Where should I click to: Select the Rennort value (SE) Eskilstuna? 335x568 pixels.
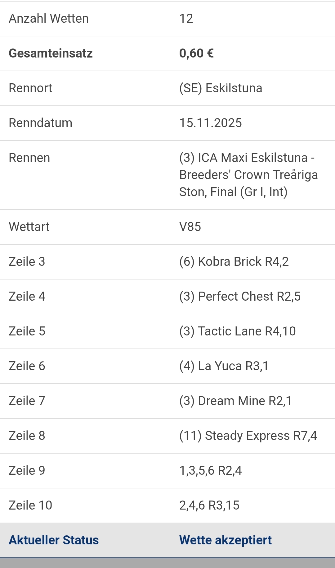221,88
